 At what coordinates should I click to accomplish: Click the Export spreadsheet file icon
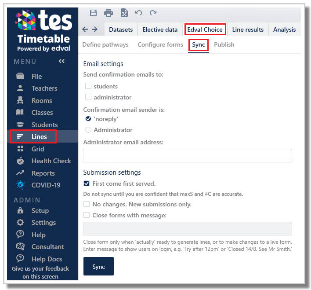tap(124, 13)
